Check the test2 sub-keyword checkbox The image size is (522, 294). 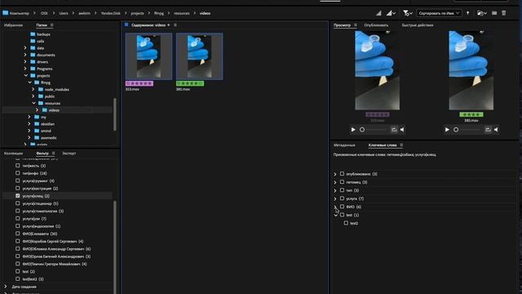point(346,223)
